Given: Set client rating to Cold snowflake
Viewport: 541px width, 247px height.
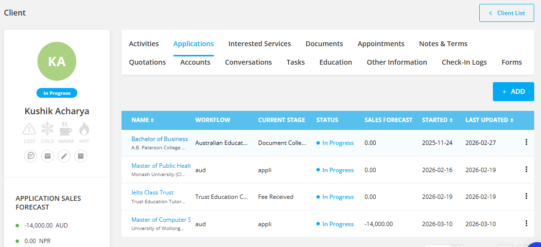Looking at the screenshot, I should pyautogui.click(x=47, y=129).
